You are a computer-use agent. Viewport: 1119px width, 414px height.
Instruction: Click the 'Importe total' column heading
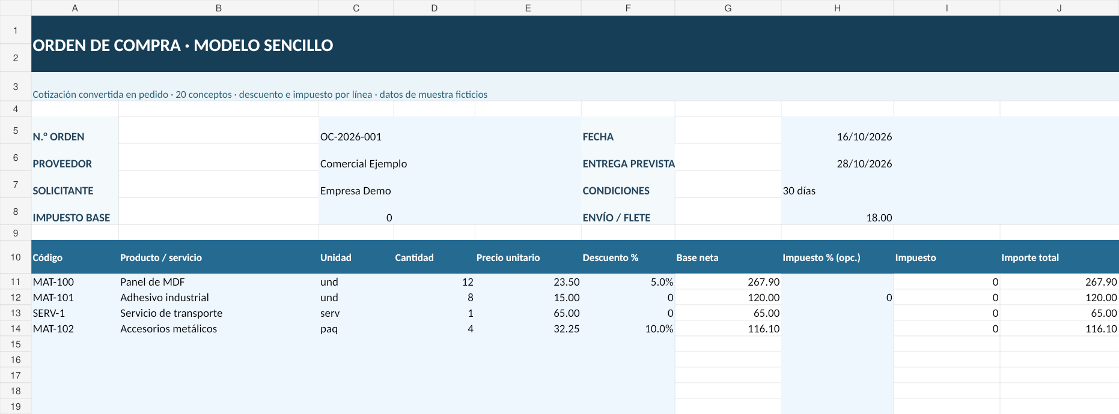click(1060, 257)
